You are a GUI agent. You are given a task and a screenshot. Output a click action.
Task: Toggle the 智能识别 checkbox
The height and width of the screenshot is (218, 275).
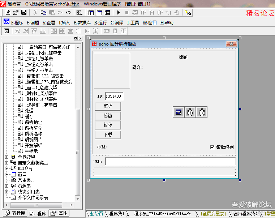[x=212, y=147]
